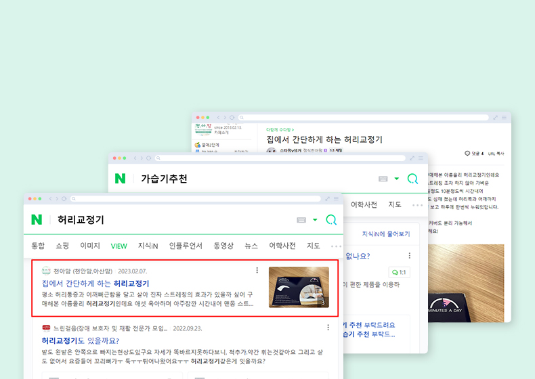
Task: Open virtual keyboard icon in 허리교정기 window
Action: click(x=301, y=220)
